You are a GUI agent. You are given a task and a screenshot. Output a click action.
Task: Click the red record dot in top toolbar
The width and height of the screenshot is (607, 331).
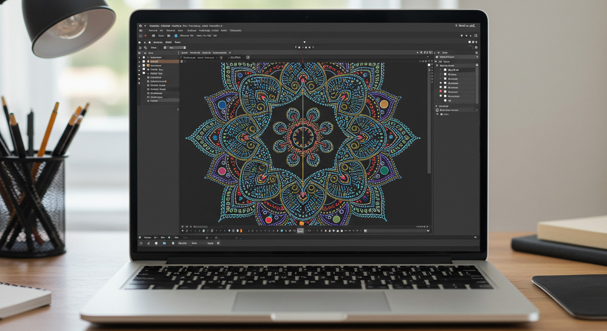coord(145,36)
